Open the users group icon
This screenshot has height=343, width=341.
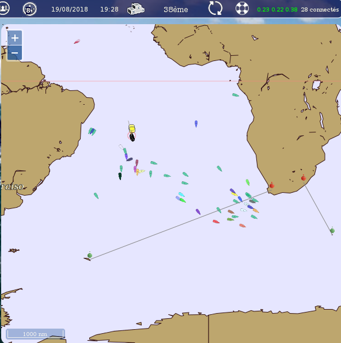(4, 8)
